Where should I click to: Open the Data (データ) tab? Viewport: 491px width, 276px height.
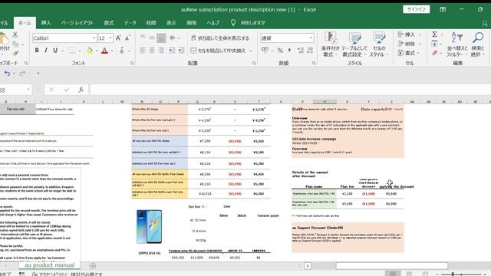[130, 23]
